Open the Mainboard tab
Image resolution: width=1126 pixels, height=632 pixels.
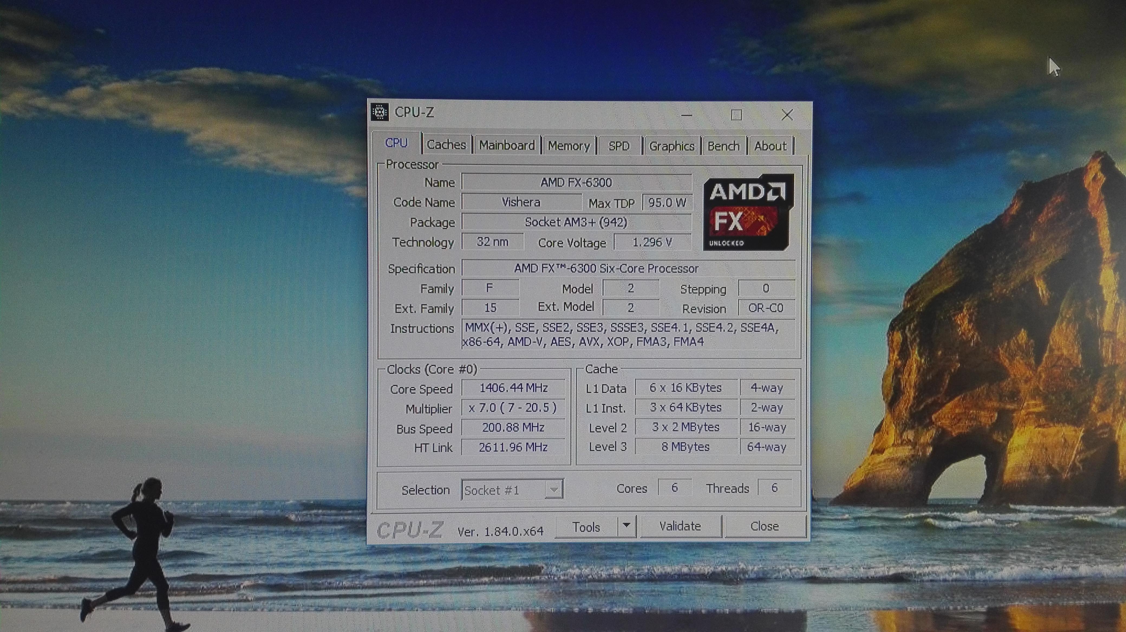(x=507, y=146)
